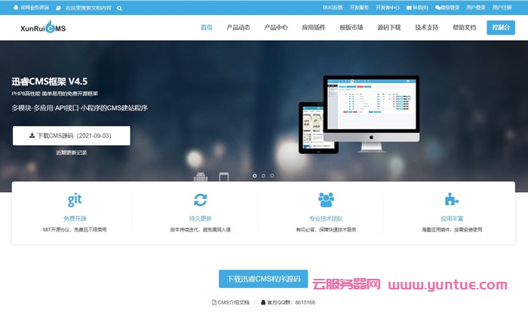Open the 近期更新记录 link
Image resolution: width=528 pixels, height=312 pixels.
point(72,153)
